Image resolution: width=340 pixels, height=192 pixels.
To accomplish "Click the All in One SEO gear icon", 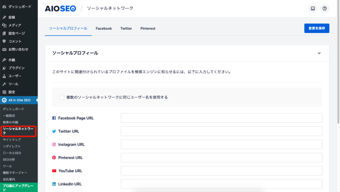I will click(x=4, y=100).
